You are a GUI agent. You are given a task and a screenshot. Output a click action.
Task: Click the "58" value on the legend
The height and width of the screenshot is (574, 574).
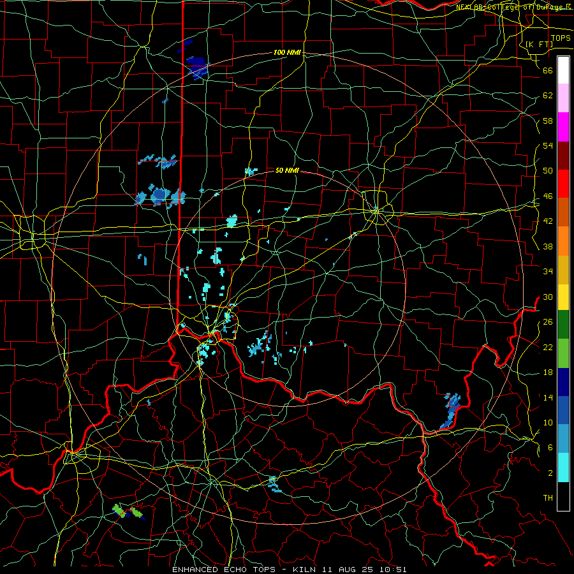[x=548, y=121]
